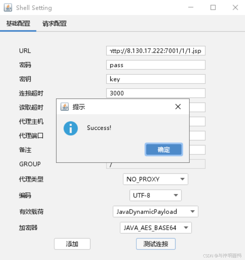Click the 代理端口 label
This screenshot has width=245, height=260.
click(31, 136)
